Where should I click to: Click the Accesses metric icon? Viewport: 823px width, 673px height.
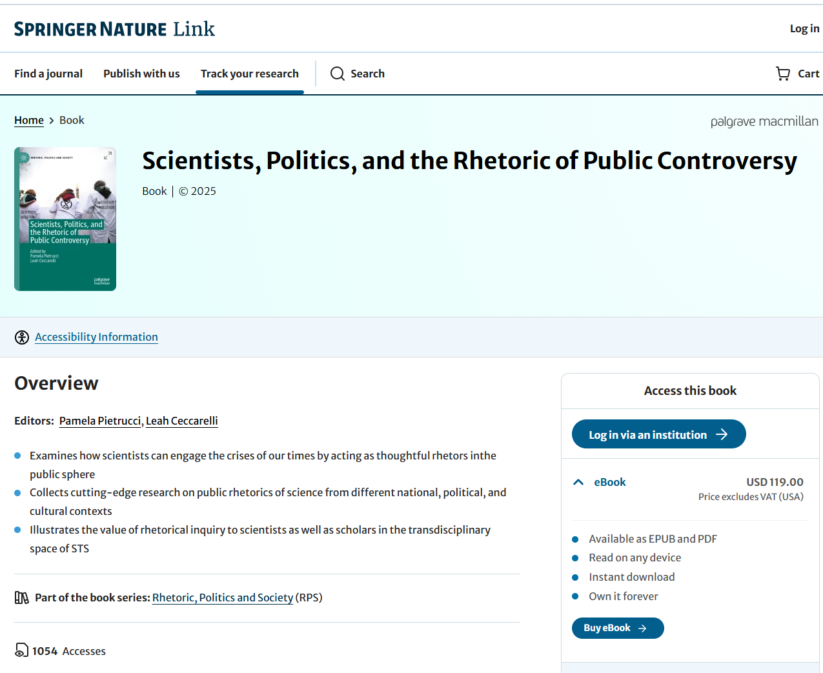20,650
